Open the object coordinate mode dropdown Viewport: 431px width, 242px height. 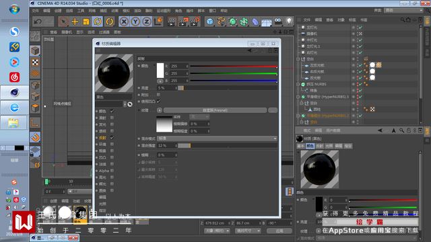click(217, 231)
